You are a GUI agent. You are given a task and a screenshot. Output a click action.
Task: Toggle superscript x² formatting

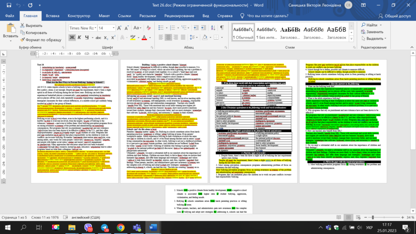(x=113, y=38)
